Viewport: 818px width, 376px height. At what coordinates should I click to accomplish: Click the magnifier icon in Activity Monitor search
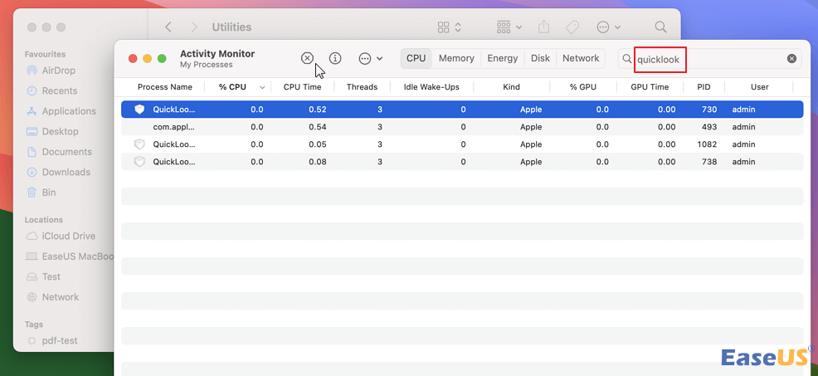click(x=627, y=59)
